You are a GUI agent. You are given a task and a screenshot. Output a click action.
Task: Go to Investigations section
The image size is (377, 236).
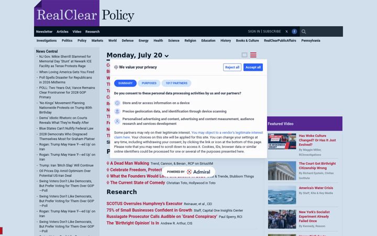click(x=47, y=41)
